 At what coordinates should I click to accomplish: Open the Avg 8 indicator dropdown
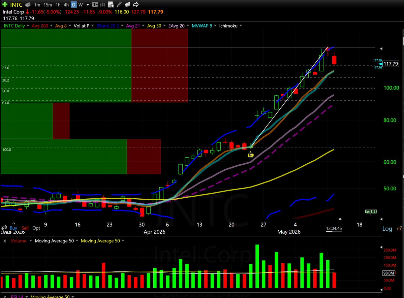pyautogui.click(x=70, y=26)
